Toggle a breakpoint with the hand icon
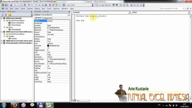Viewport: 192px width, 108px height. click(121, 5)
